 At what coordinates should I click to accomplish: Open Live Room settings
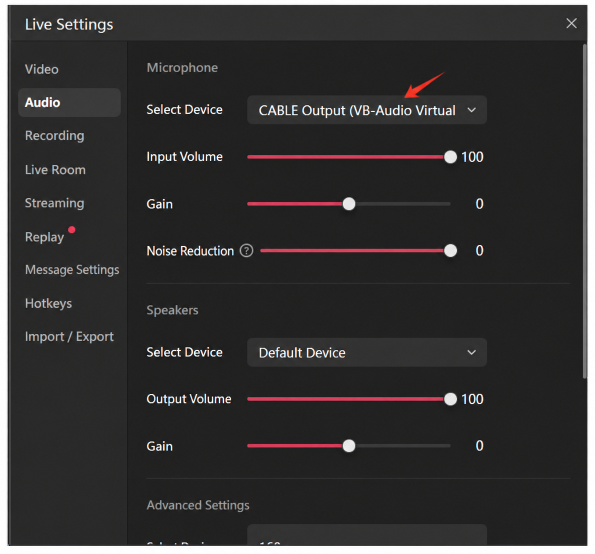55,170
